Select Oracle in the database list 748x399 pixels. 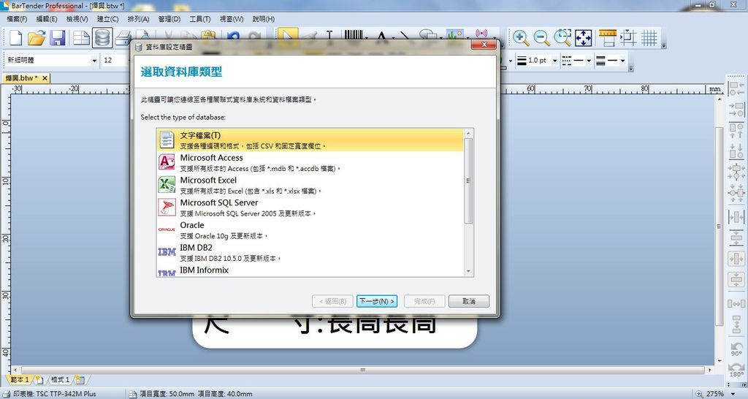tap(310, 229)
